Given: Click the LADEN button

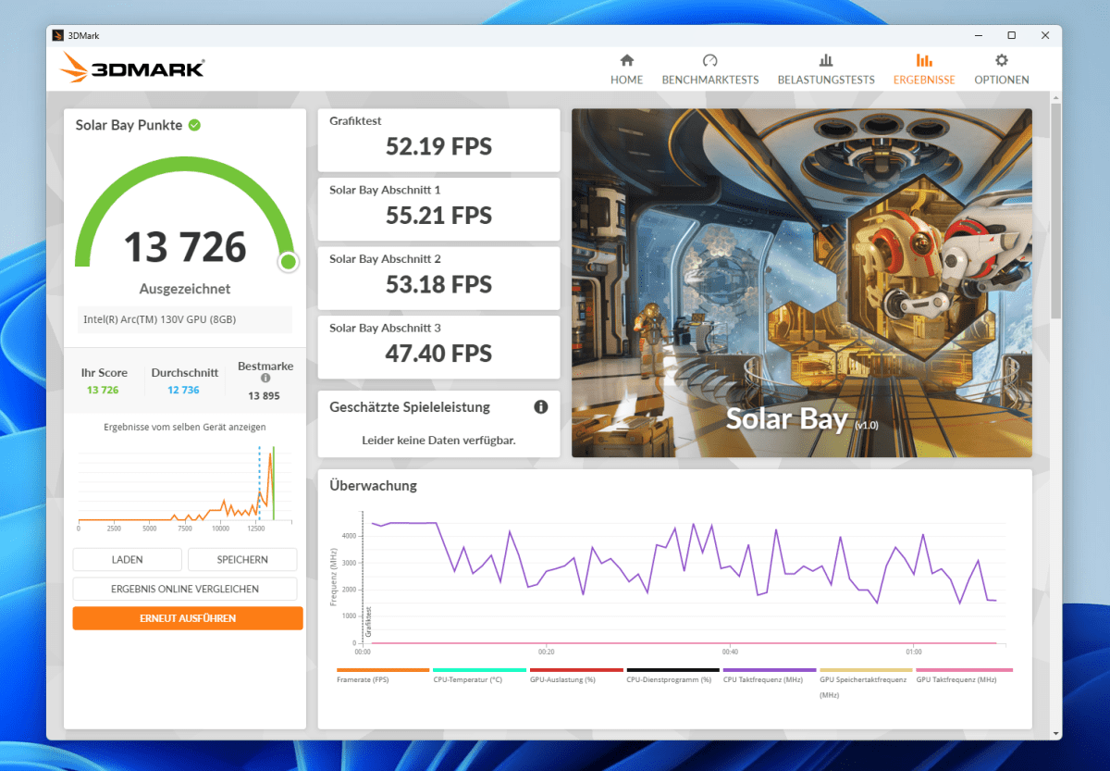Looking at the screenshot, I should [127, 560].
